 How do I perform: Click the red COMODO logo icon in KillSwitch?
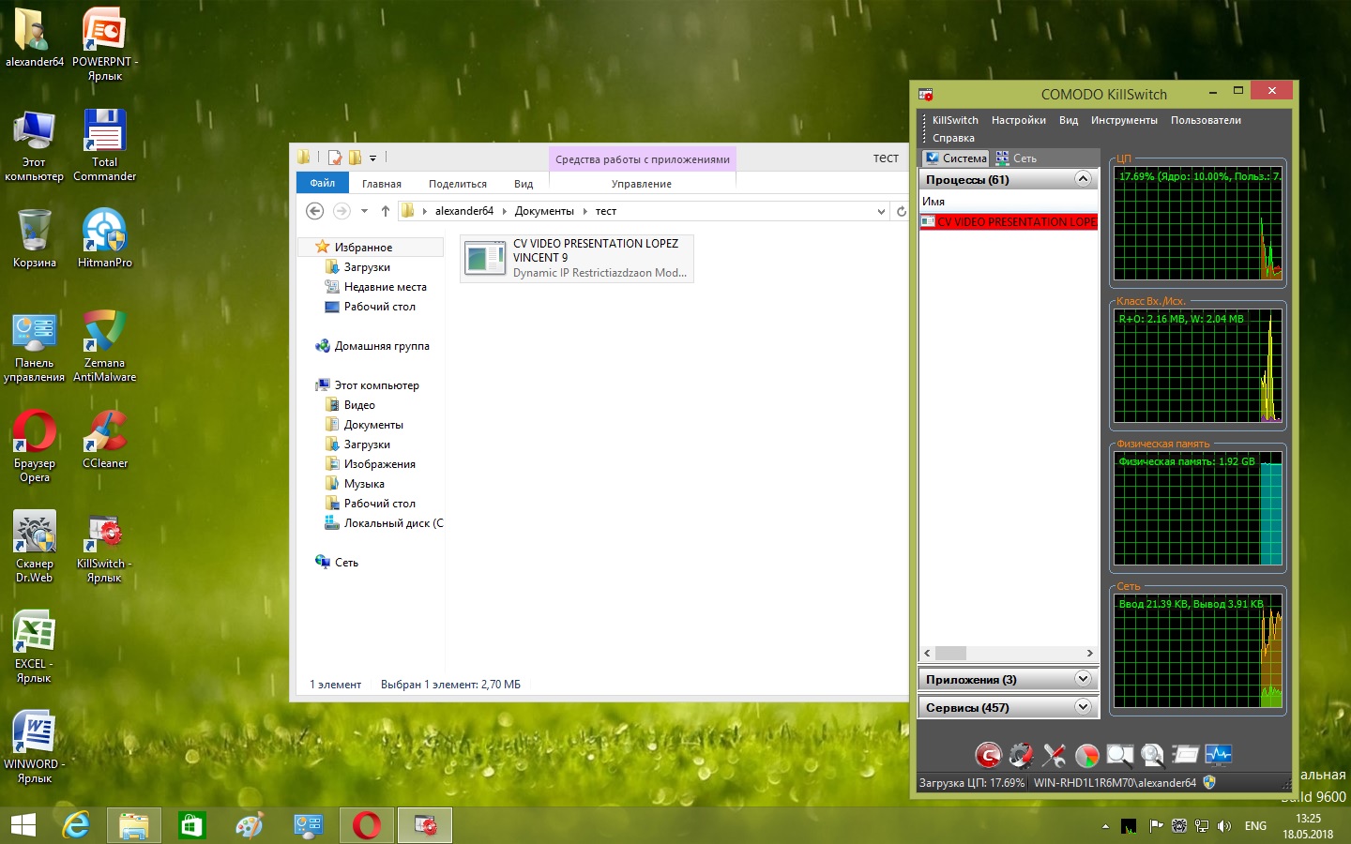coord(988,755)
